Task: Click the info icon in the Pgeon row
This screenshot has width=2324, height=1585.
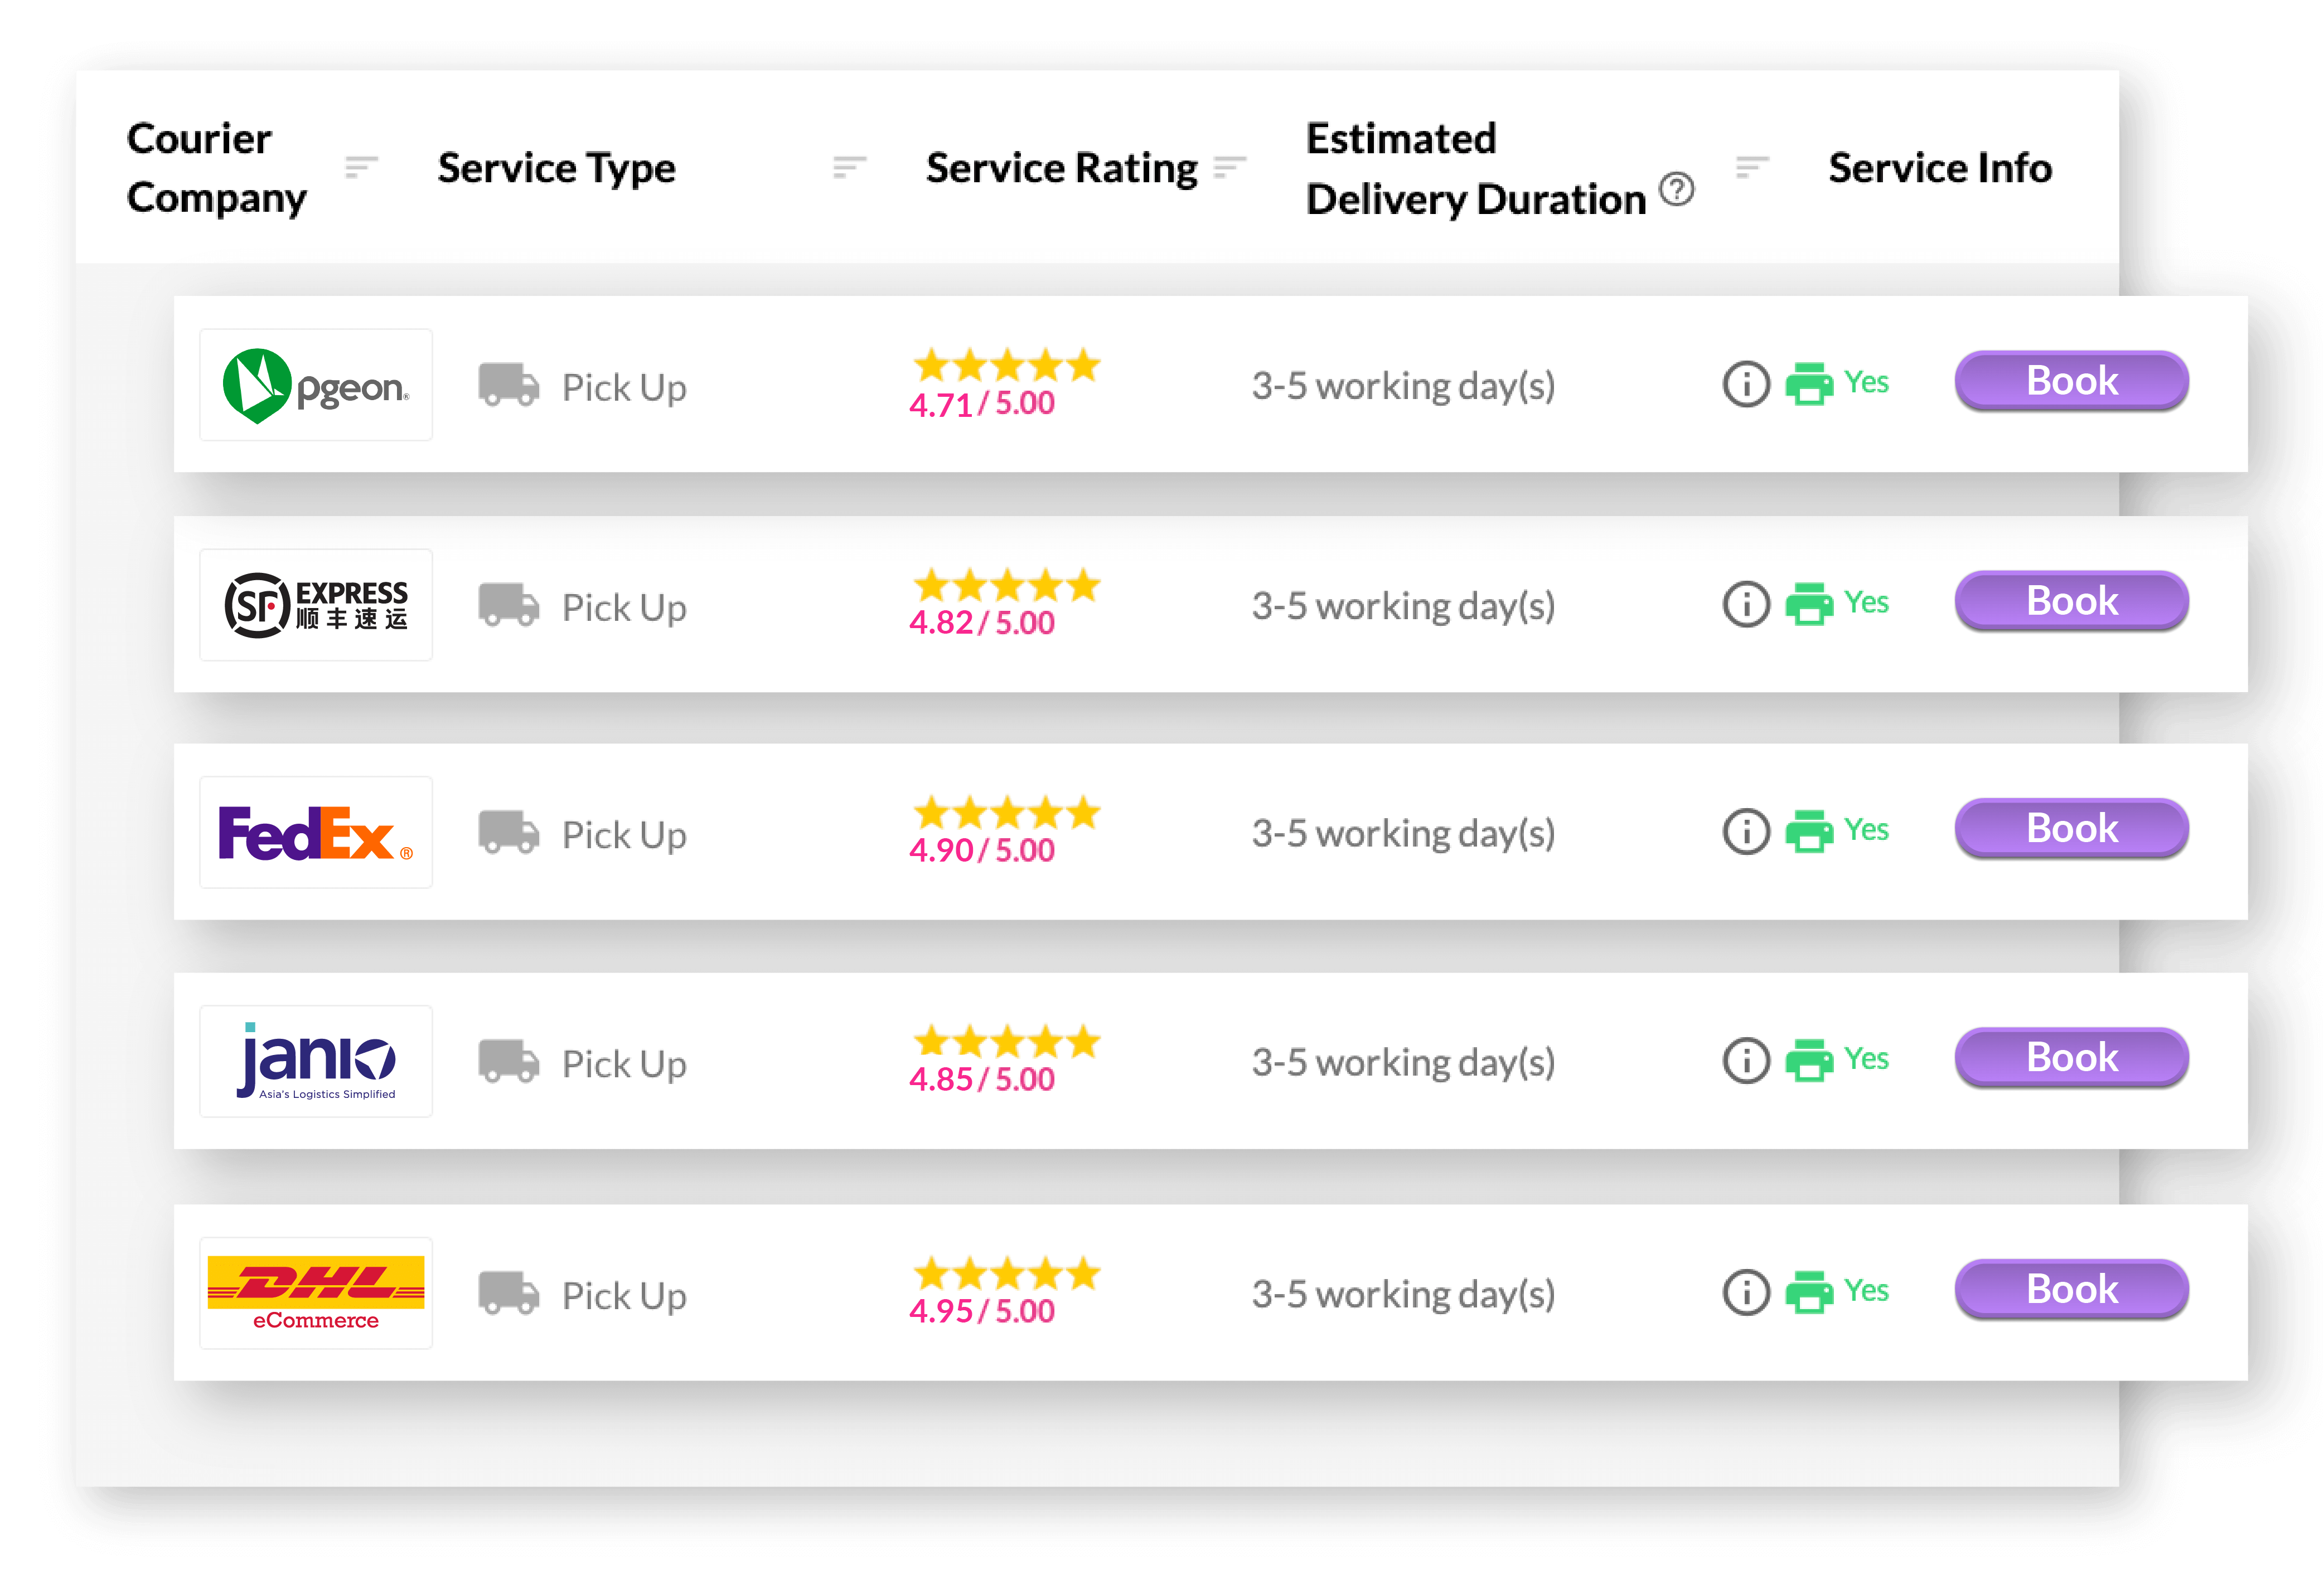Action: [x=1746, y=384]
